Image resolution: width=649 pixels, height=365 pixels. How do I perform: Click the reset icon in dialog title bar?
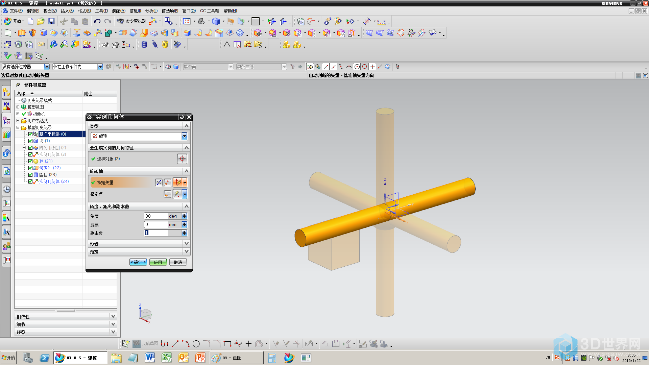(182, 117)
